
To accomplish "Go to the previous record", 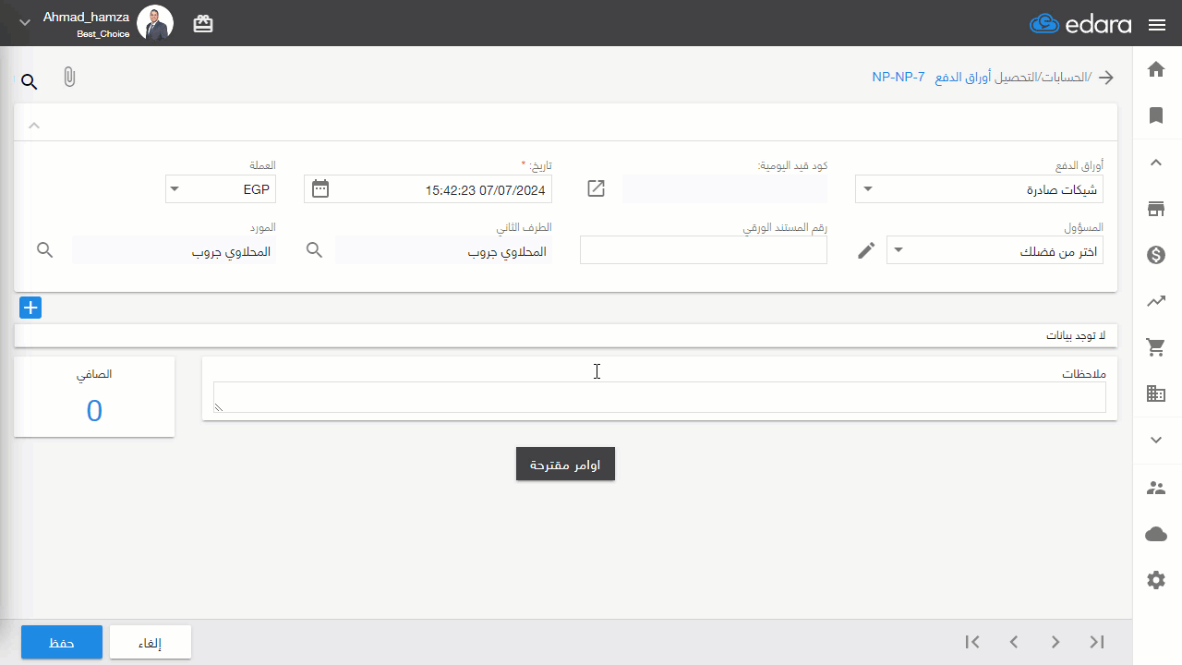I will (1014, 642).
